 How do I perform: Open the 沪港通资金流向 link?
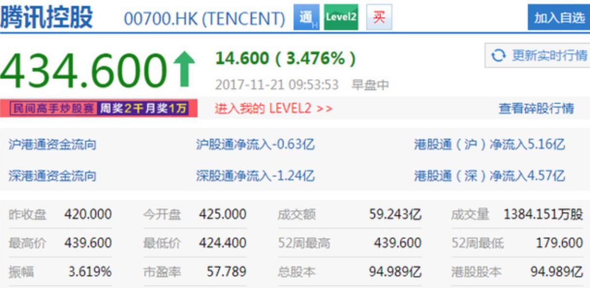(x=52, y=144)
